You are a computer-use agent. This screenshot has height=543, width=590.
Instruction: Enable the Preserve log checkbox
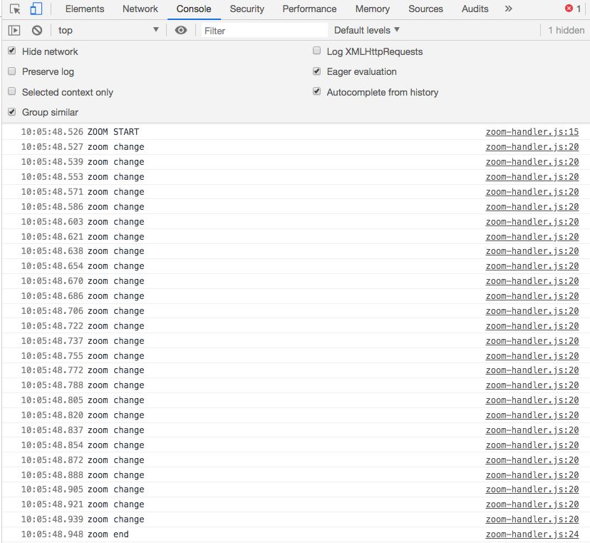(12, 71)
